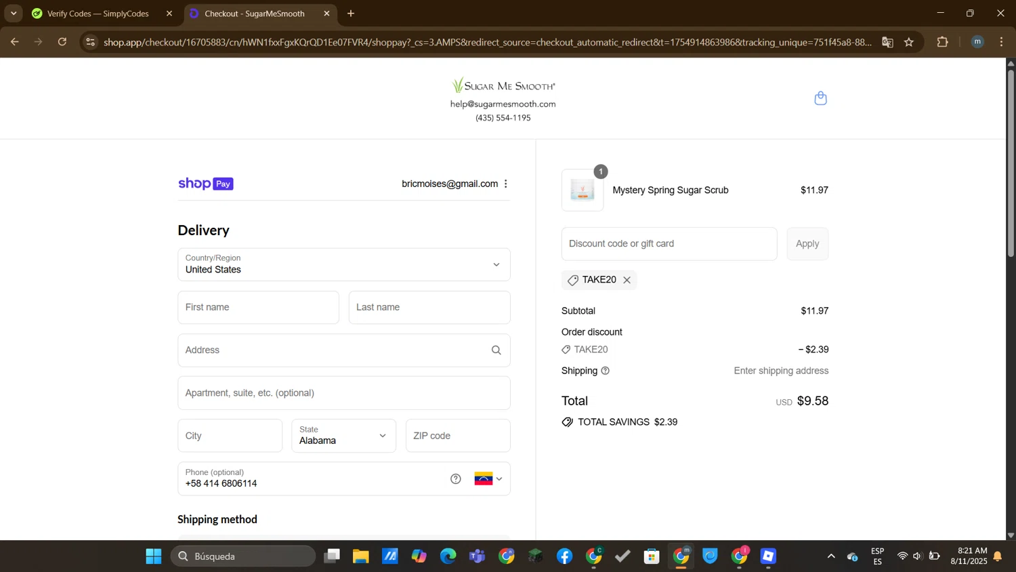
Task: Open File Explorer from the taskbar
Action: click(x=360, y=556)
